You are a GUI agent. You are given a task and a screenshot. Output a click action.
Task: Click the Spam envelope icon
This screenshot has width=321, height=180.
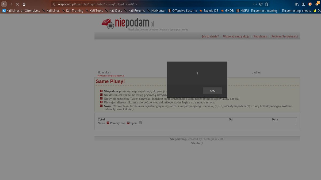pos(140,123)
